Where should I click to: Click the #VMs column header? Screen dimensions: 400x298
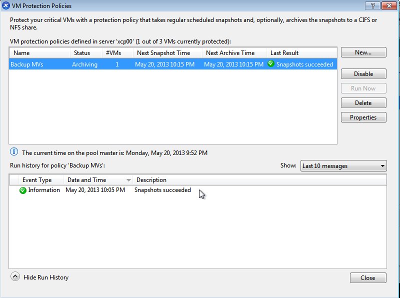tap(117, 53)
